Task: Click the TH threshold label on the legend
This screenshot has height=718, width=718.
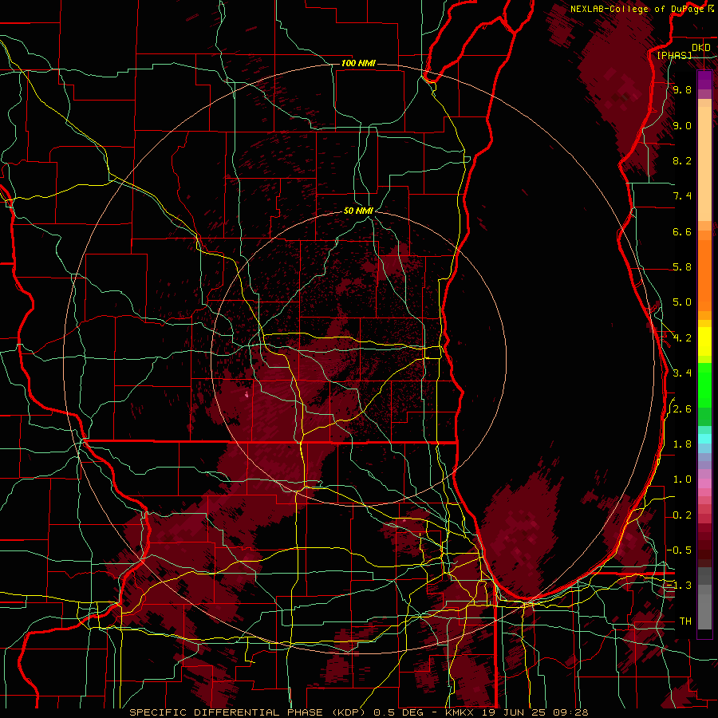Action: point(685,621)
